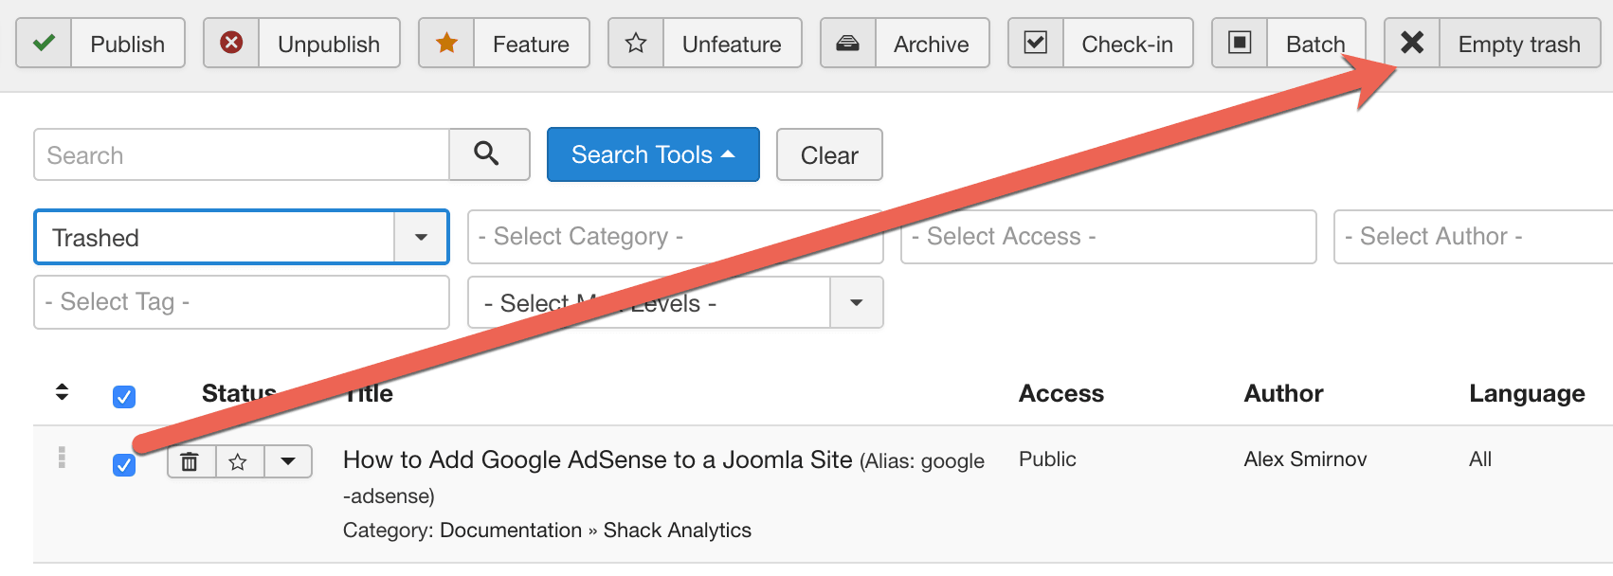Click the Check-in checkbox icon
Screen dimensions: 1613x576
pyautogui.click(x=1036, y=44)
